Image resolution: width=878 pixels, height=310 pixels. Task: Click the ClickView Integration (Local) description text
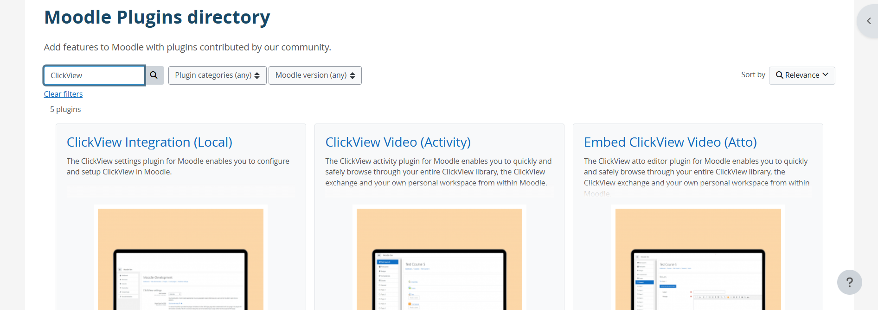pos(178,167)
